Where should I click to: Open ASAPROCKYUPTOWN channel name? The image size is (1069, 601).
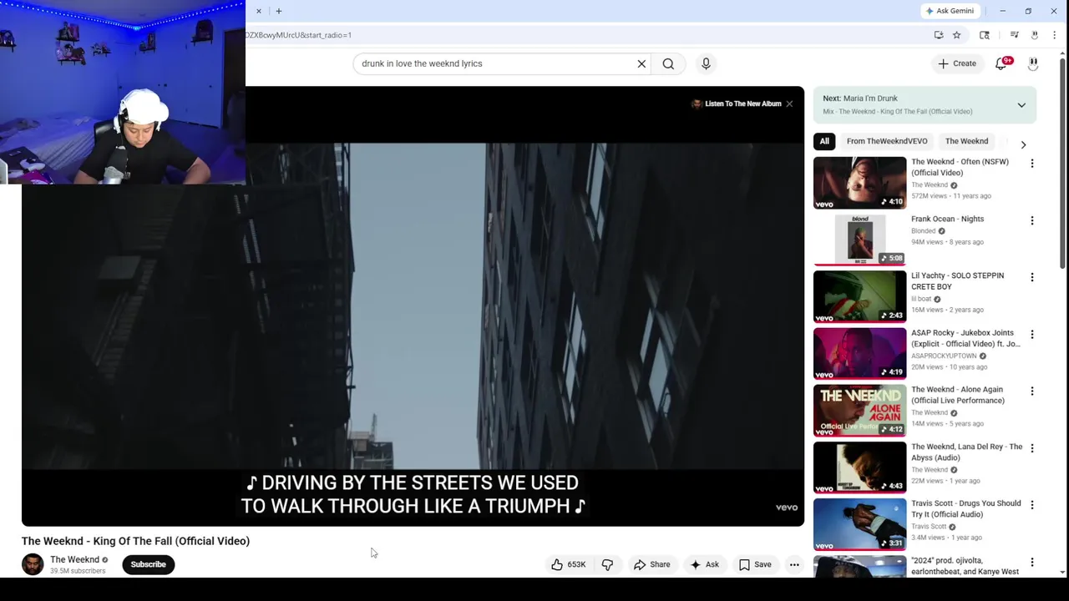[x=944, y=356]
